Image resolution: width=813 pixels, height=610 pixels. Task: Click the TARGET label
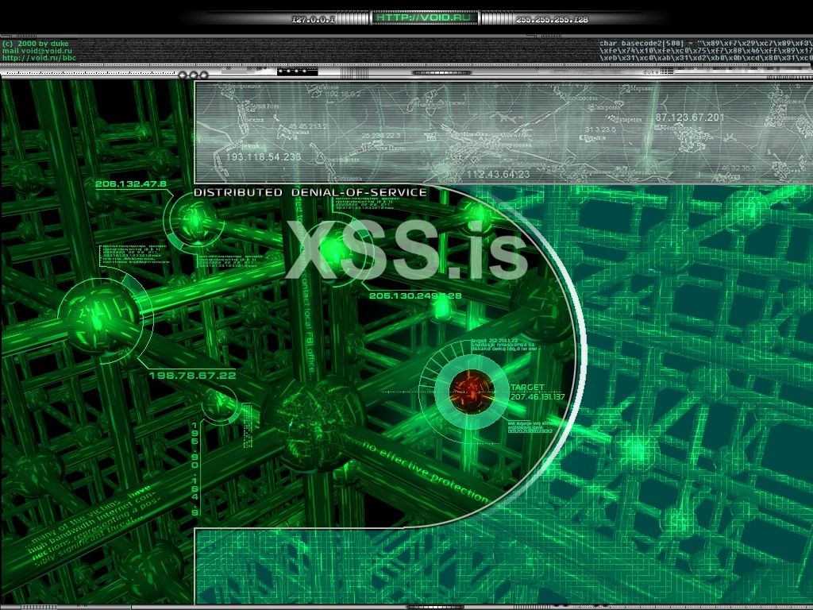(527, 387)
